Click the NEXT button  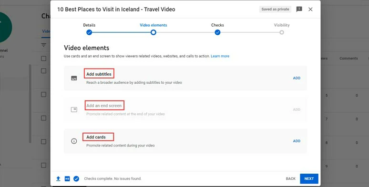(x=309, y=179)
